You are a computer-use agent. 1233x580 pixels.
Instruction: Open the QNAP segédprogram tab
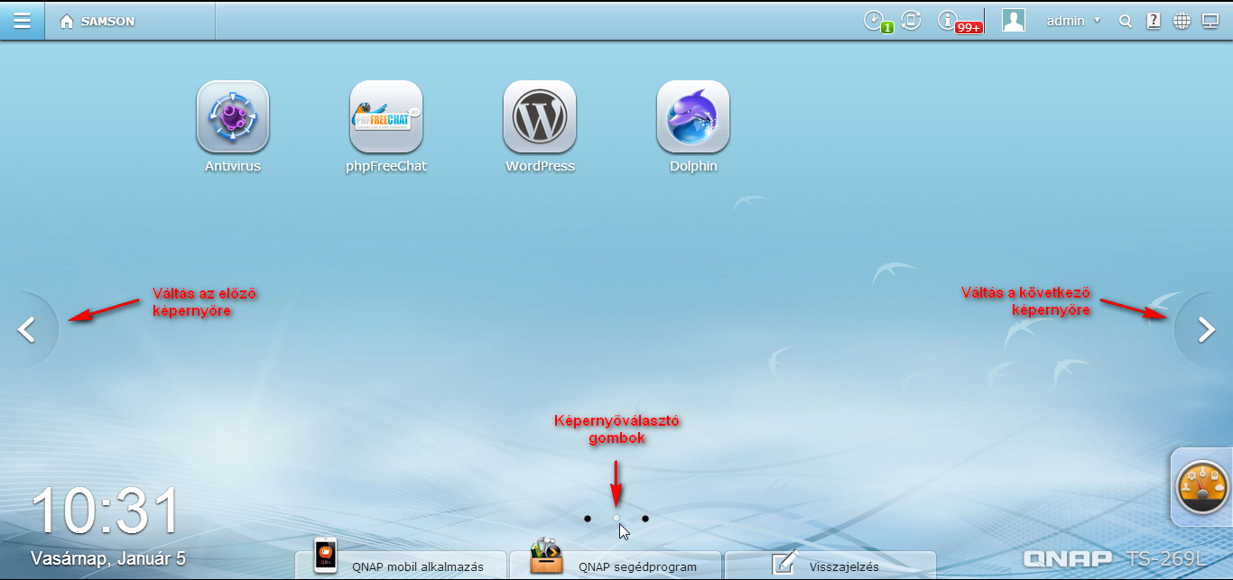[616, 566]
